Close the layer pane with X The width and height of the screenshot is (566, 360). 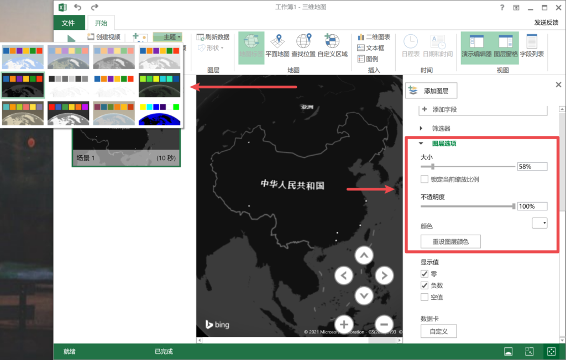click(558, 84)
